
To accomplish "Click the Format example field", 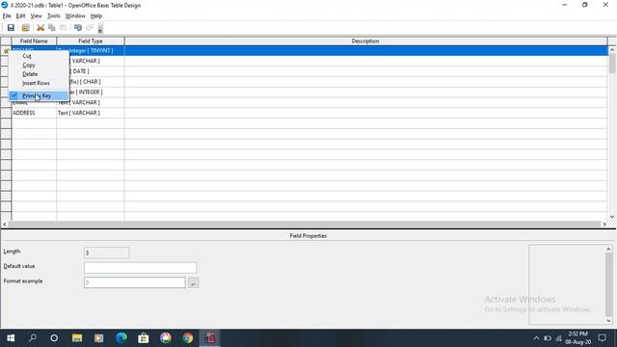I will (135, 282).
